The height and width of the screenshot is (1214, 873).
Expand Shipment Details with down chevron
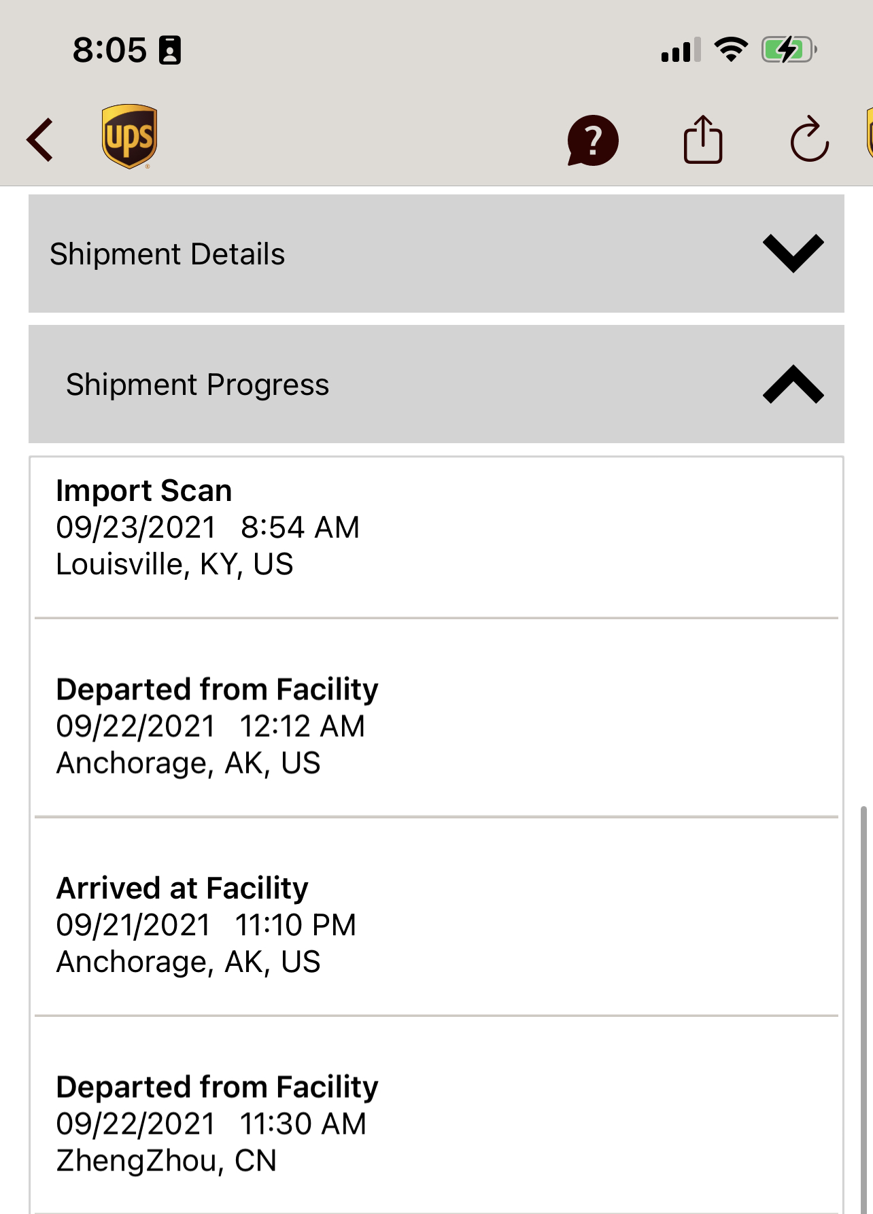[x=793, y=254]
